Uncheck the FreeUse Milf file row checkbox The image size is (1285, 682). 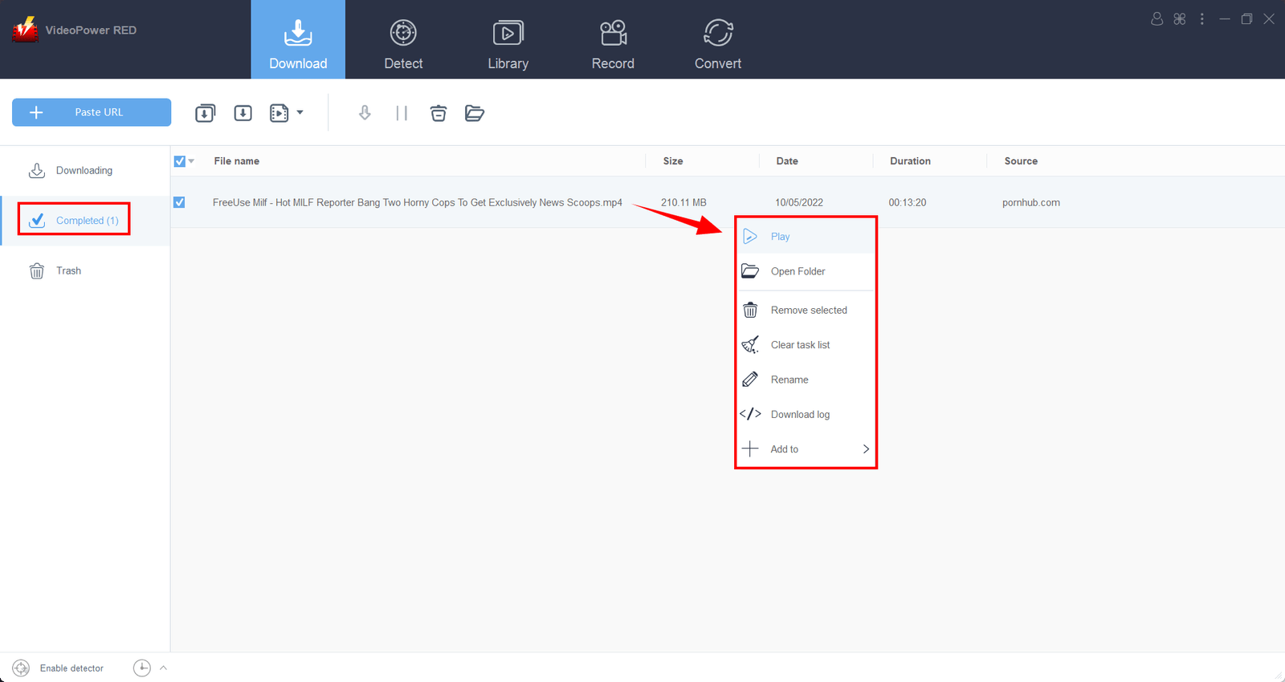coord(179,202)
